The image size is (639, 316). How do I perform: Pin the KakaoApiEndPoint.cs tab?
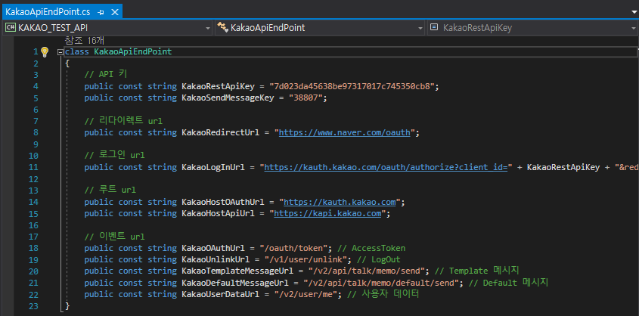(101, 12)
